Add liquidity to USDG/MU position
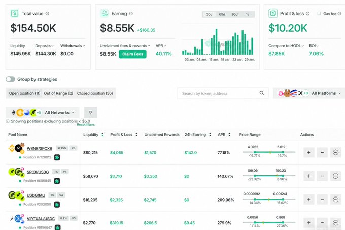345x230 pixels. tap(309, 200)
